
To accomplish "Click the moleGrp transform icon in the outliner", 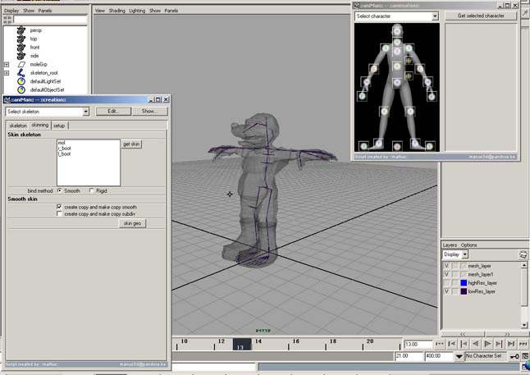I will tap(21, 64).
